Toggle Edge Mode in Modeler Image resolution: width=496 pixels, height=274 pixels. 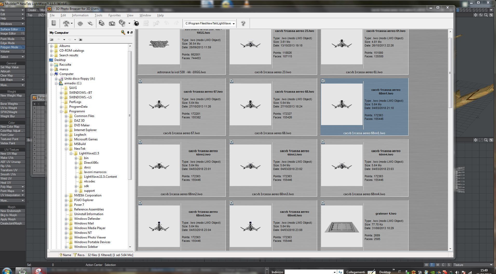coord(12,43)
